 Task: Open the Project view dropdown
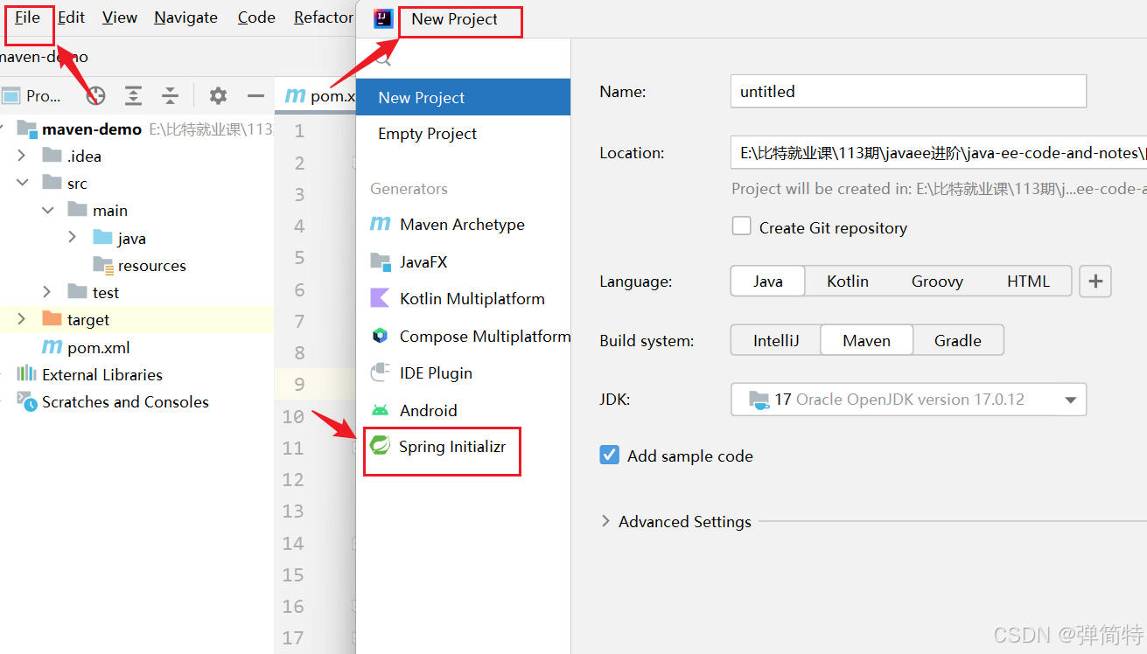point(33,95)
